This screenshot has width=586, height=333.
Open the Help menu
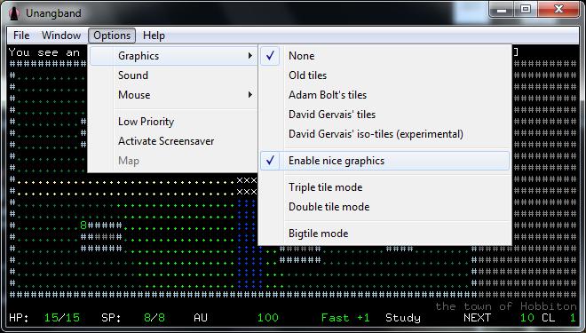point(154,36)
